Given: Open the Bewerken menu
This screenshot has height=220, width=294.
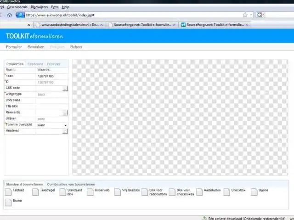Looking at the screenshot, I should pos(36,47).
